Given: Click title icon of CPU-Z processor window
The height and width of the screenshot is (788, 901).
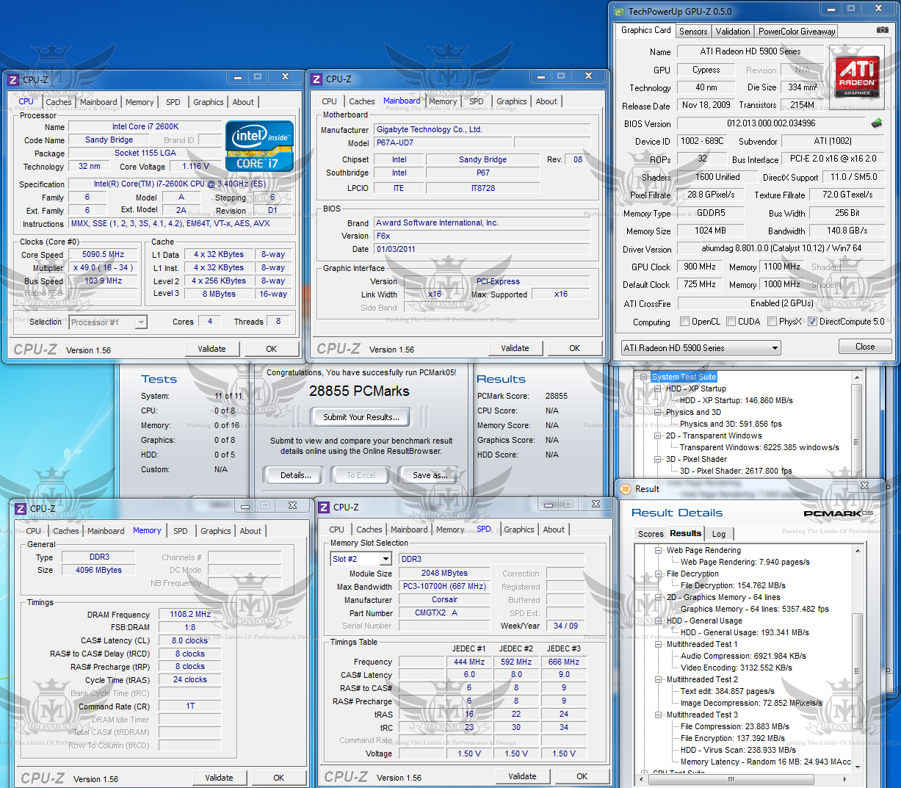Looking at the screenshot, I should click(13, 79).
